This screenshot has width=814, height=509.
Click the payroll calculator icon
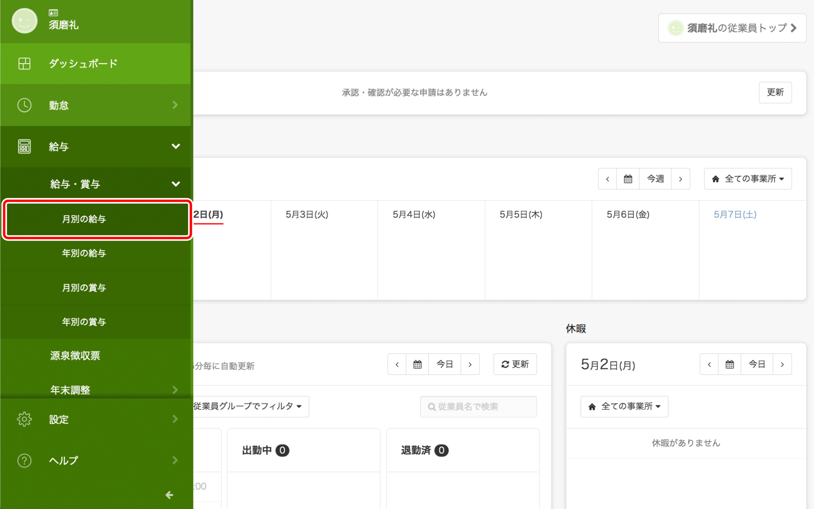(24, 147)
